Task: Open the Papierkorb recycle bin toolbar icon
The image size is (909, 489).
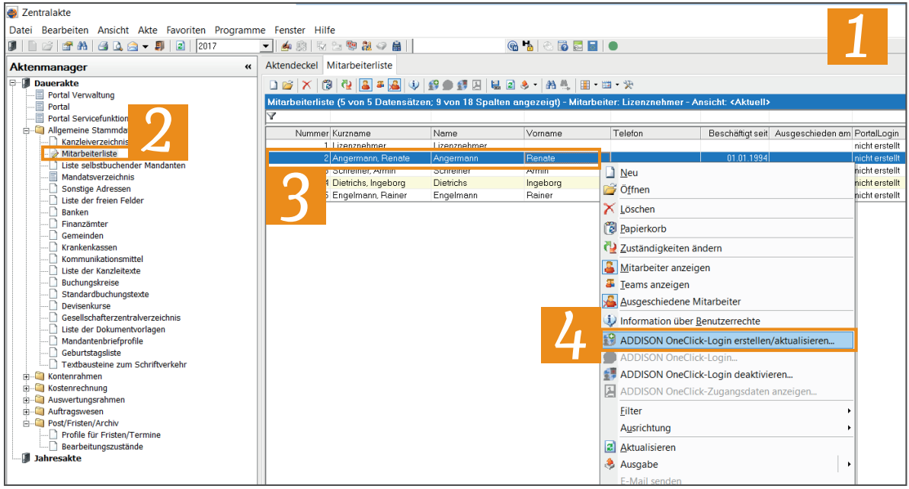Action: [327, 85]
